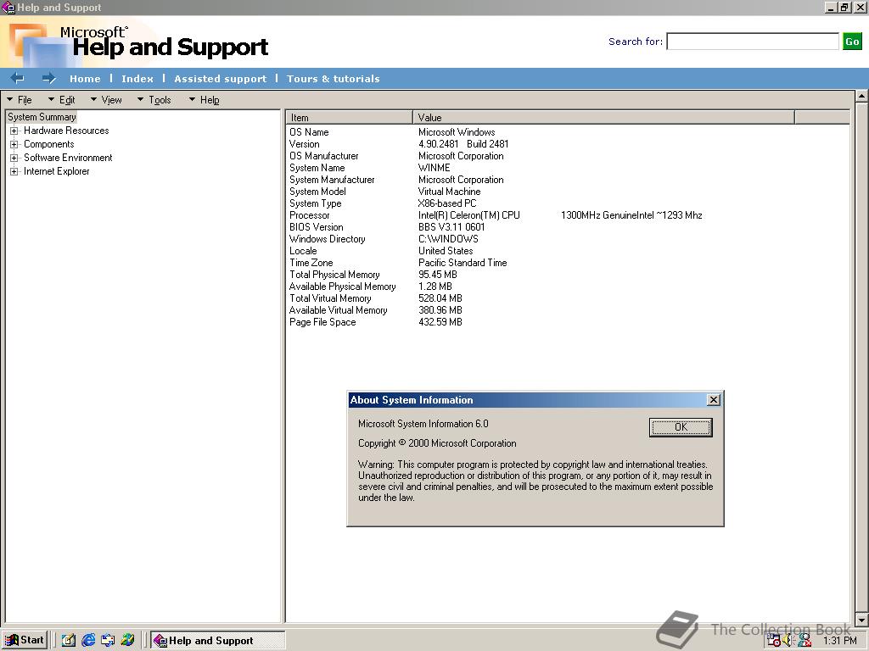The image size is (869, 651).
Task: Click the Value column header
Action: [603, 117]
